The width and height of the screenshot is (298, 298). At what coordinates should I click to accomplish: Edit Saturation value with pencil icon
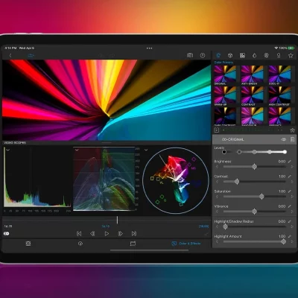[290, 191]
